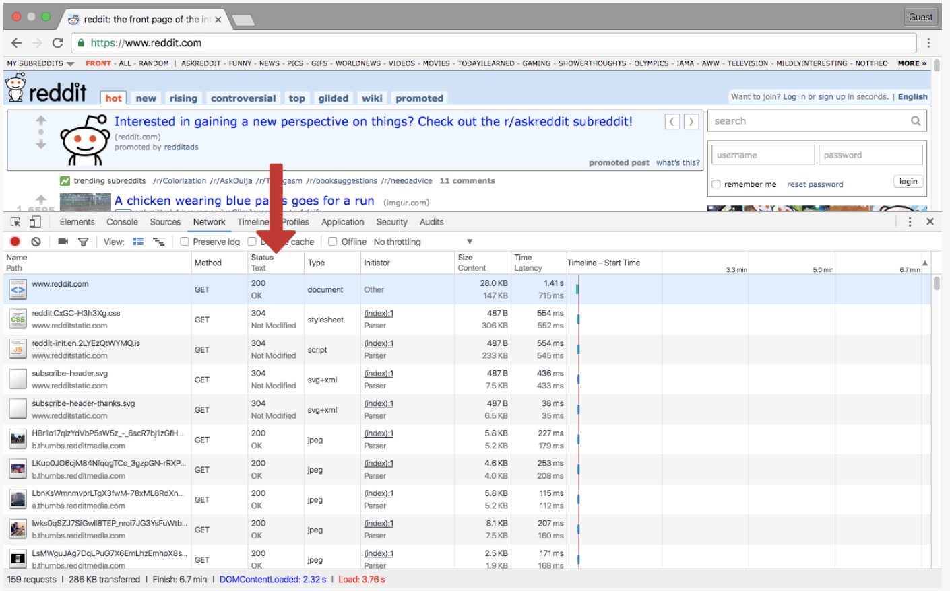Open the controversial tab on reddit
This screenshot has width=950, height=591.
243,98
